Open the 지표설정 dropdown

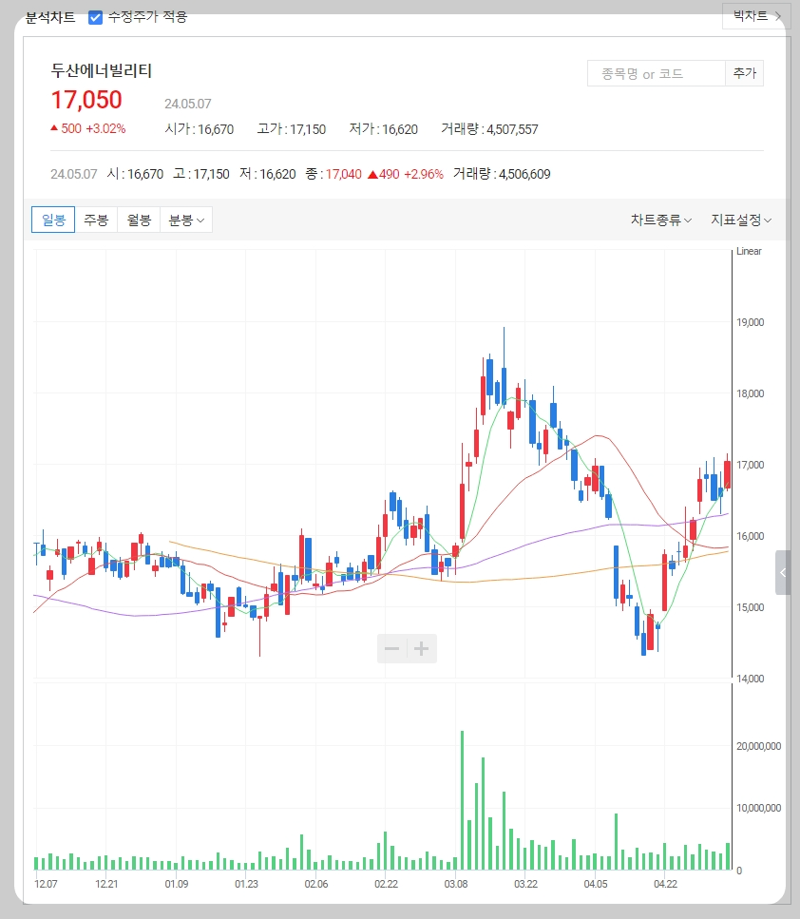tap(741, 220)
